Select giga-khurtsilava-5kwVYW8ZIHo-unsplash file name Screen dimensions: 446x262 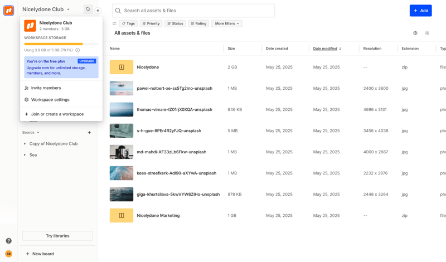click(178, 195)
